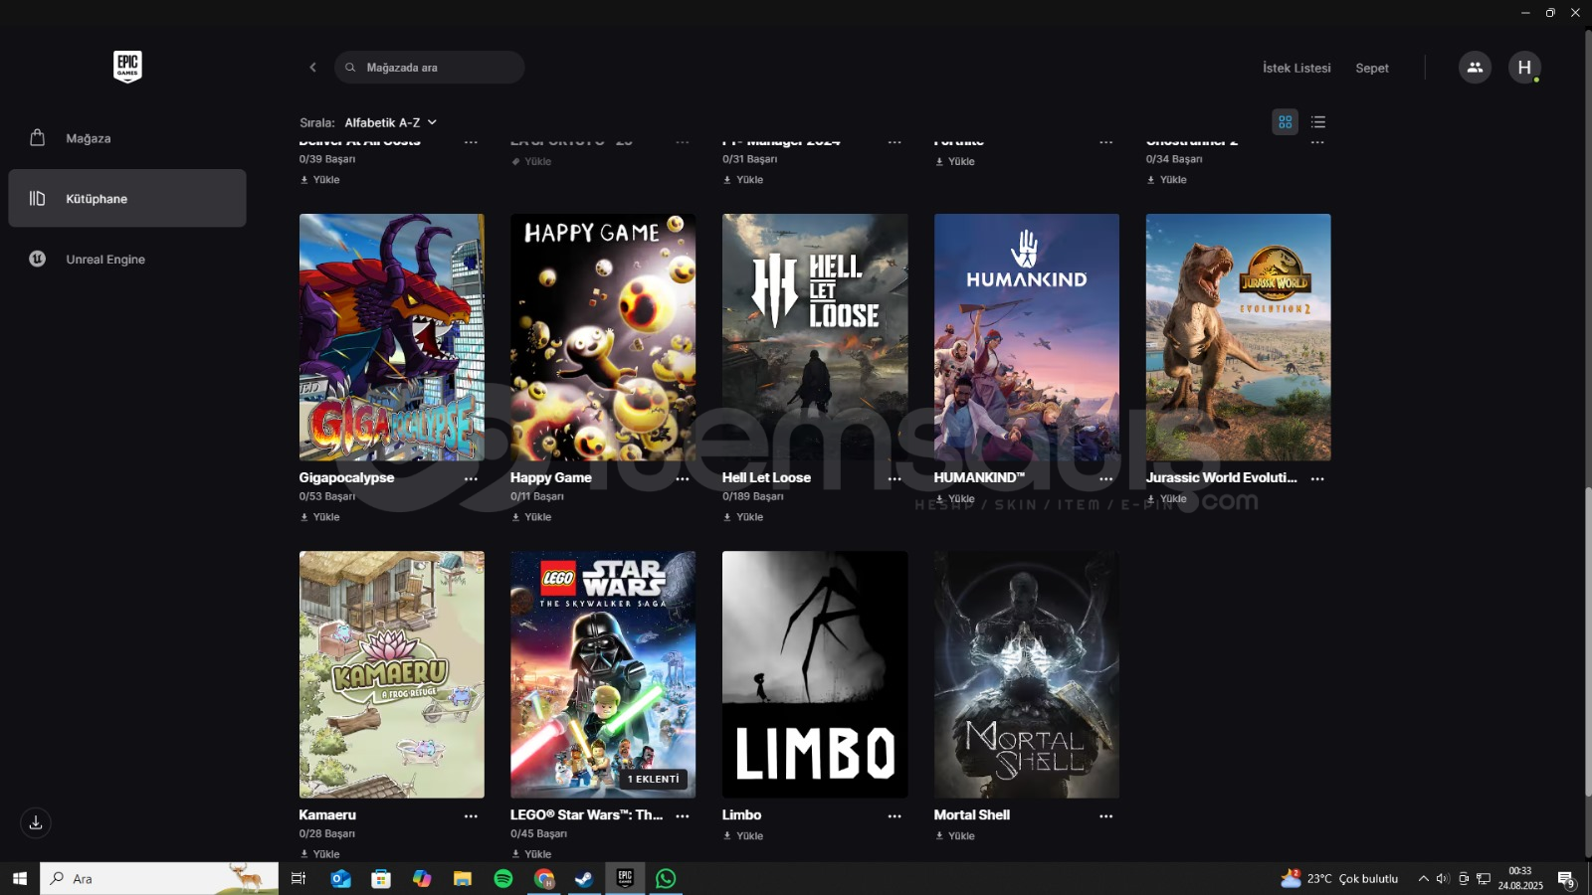Open options menu for Jurassic World Evolution 2
This screenshot has height=895, width=1592.
tap(1317, 478)
